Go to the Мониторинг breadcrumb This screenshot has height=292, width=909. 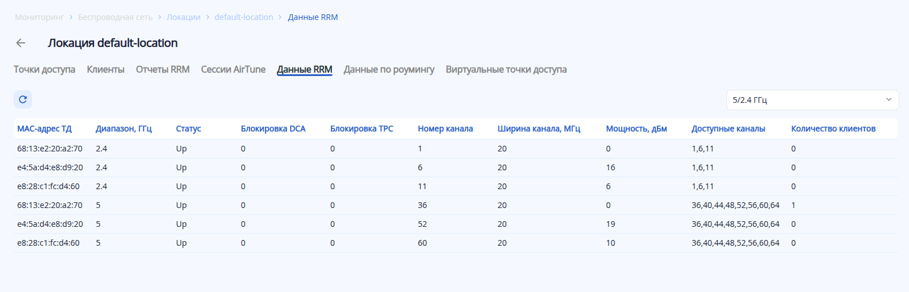coord(39,17)
